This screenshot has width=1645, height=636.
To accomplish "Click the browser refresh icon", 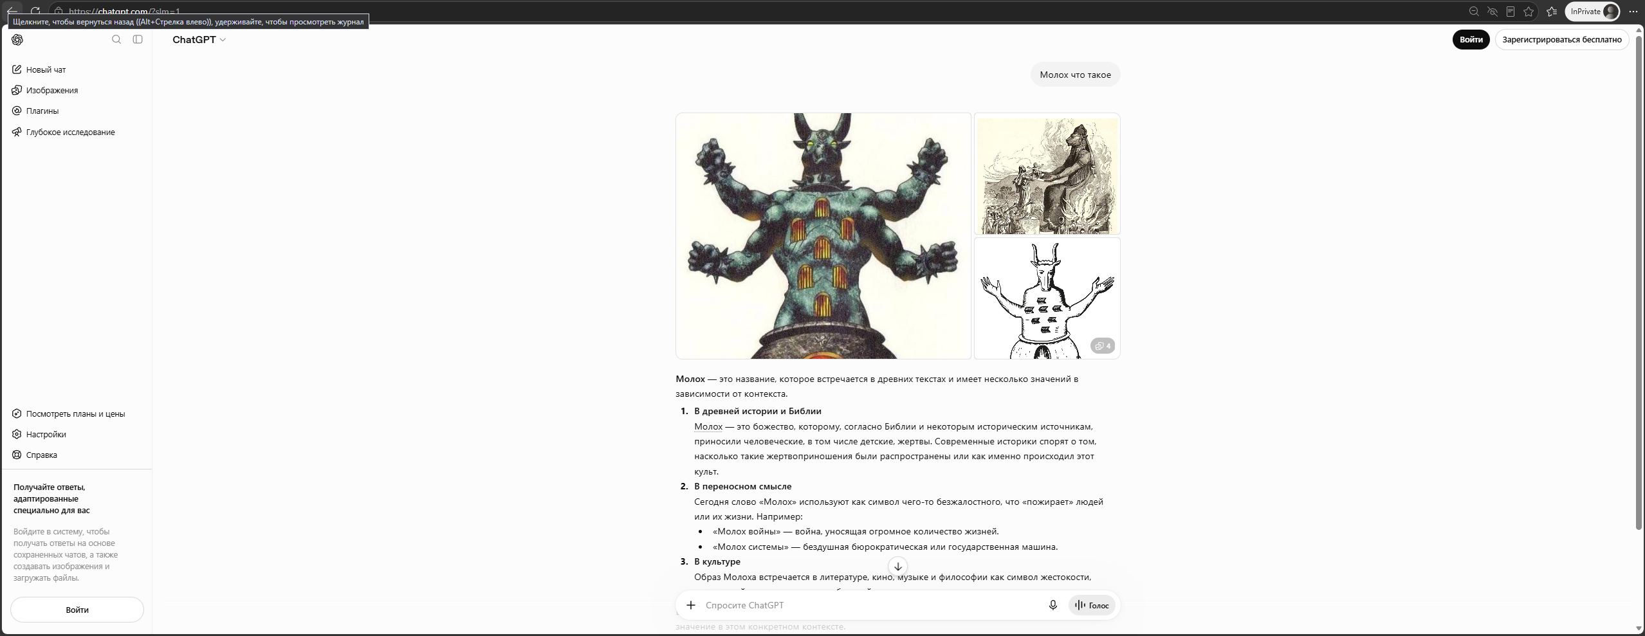I will tap(35, 11).
